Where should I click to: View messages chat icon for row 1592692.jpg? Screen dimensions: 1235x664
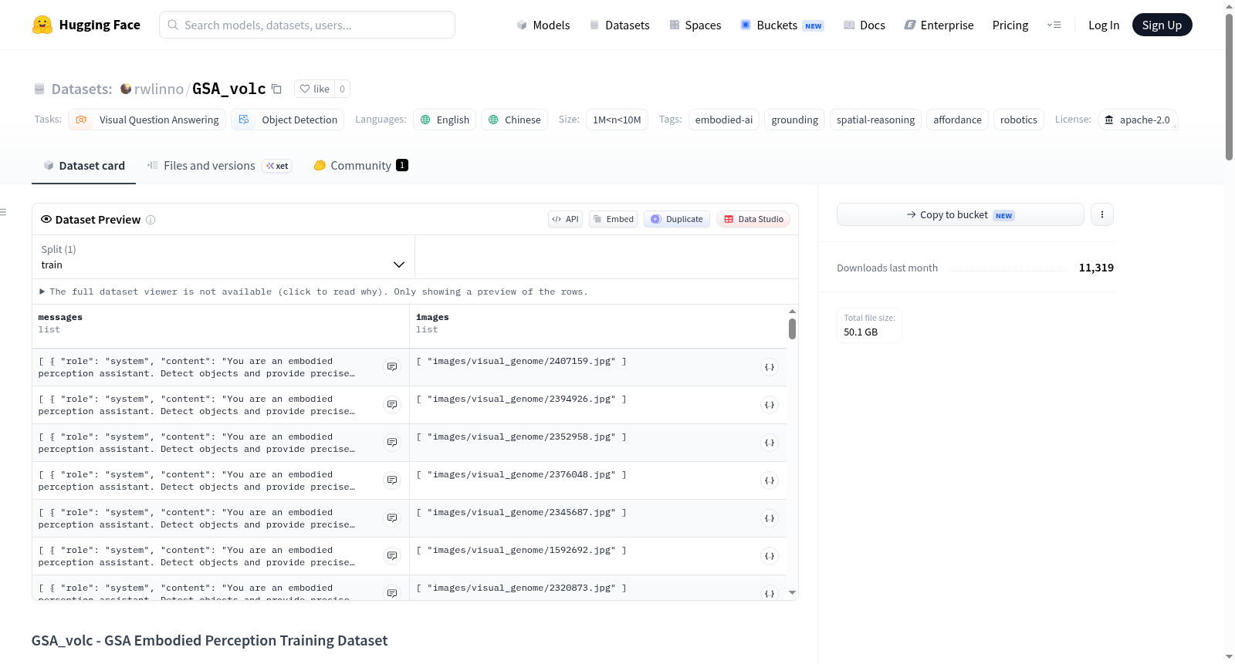[x=392, y=556]
